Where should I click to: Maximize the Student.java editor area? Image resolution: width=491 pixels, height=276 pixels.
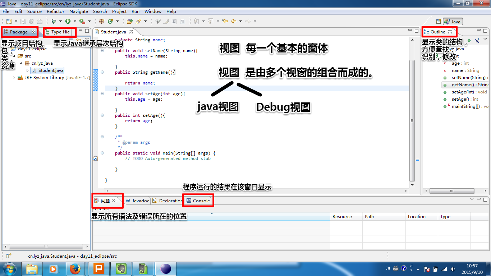tap(417, 31)
